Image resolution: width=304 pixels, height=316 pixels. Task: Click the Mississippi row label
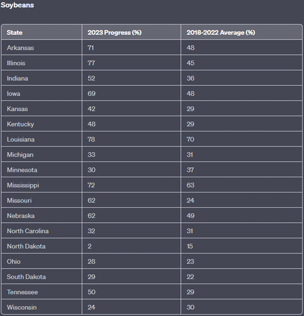(x=23, y=185)
